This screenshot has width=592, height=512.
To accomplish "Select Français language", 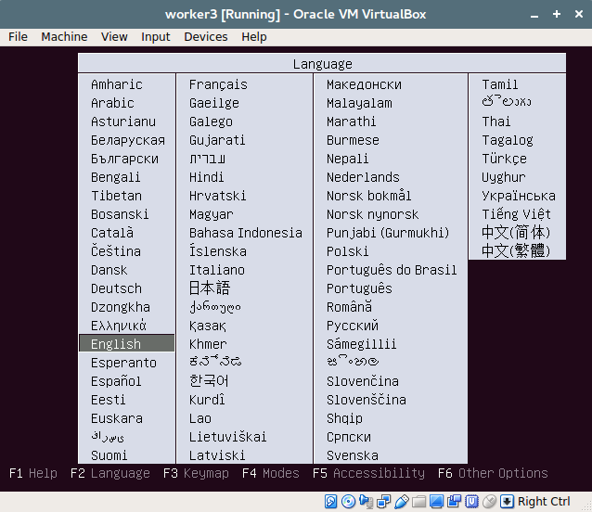I will 218,84.
